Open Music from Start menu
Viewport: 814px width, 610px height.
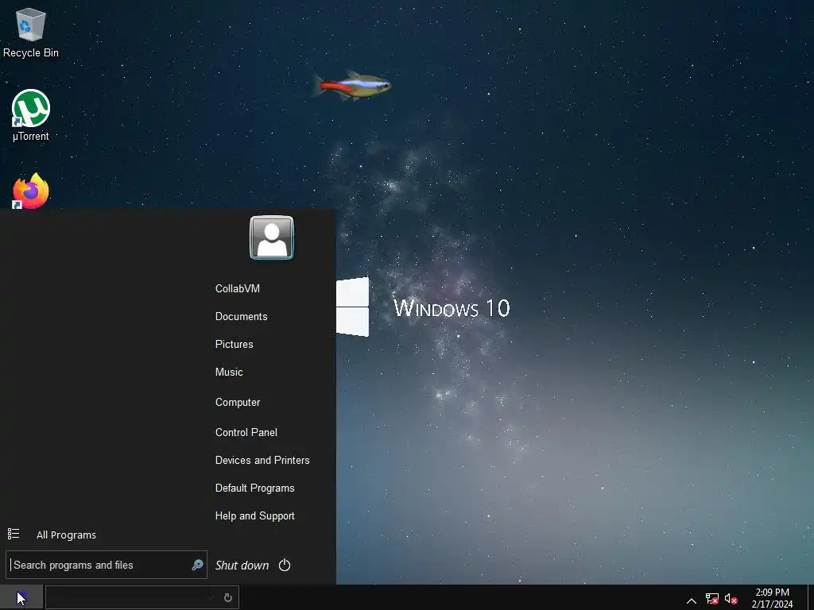tap(229, 372)
